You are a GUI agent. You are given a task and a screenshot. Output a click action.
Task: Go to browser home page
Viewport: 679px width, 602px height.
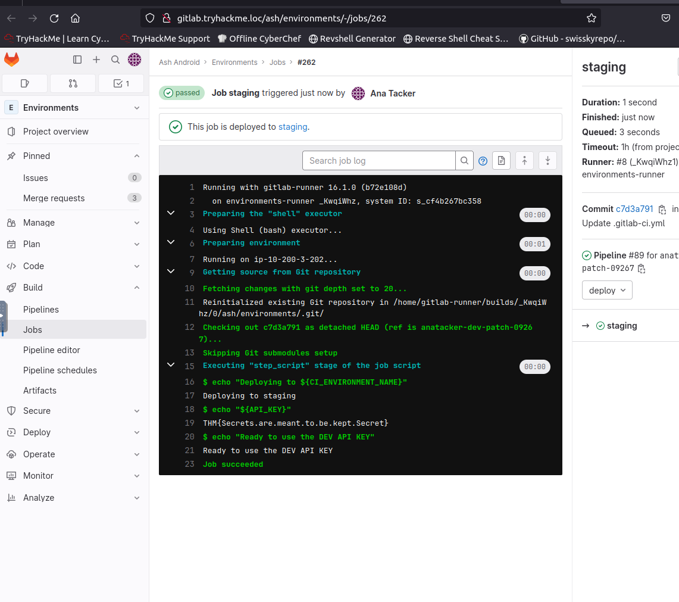click(x=76, y=18)
